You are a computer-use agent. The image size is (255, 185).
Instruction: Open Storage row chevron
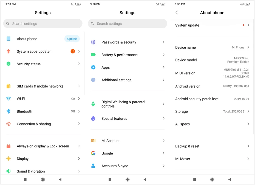[x=248, y=111]
